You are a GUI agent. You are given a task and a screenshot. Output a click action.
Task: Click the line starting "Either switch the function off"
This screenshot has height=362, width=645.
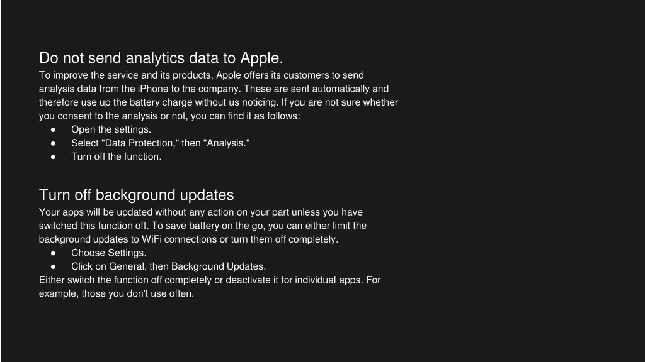click(209, 280)
